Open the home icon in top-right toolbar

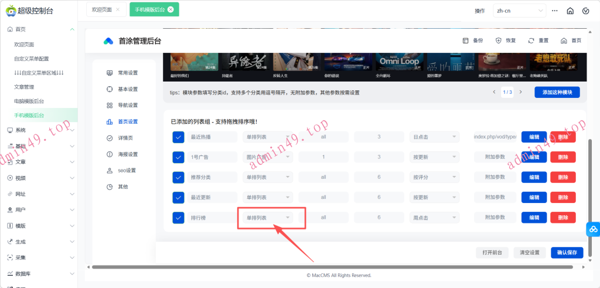click(x=570, y=11)
